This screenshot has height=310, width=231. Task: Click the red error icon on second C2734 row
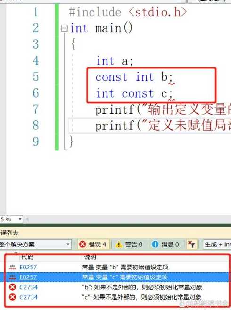tap(12, 297)
